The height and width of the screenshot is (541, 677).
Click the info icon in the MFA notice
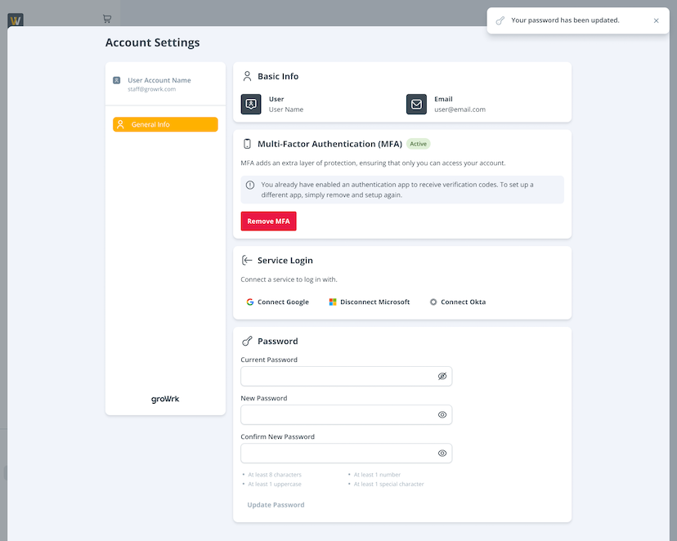pos(249,184)
